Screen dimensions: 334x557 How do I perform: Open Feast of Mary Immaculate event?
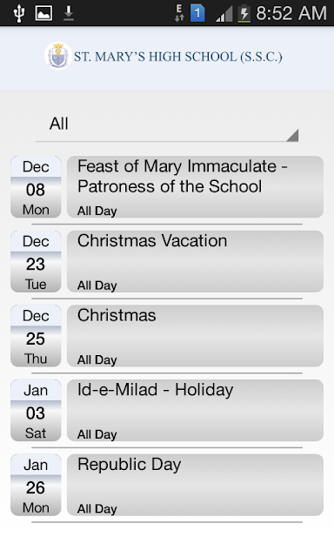[x=195, y=187]
